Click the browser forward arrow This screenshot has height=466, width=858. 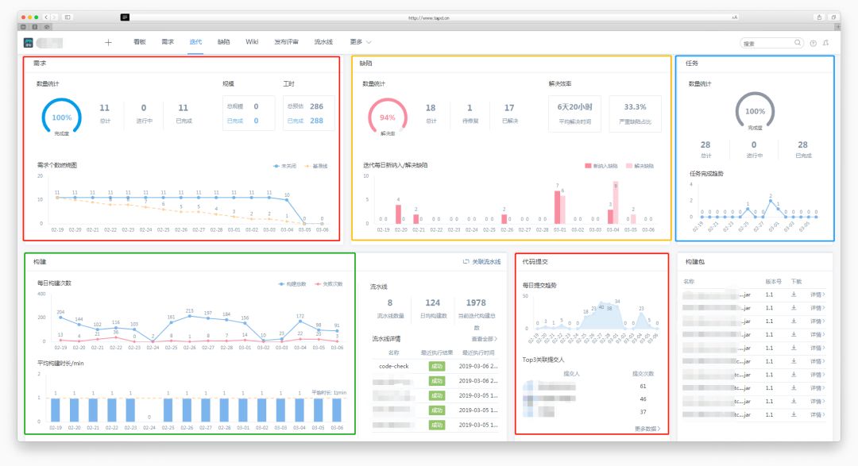click(54, 17)
